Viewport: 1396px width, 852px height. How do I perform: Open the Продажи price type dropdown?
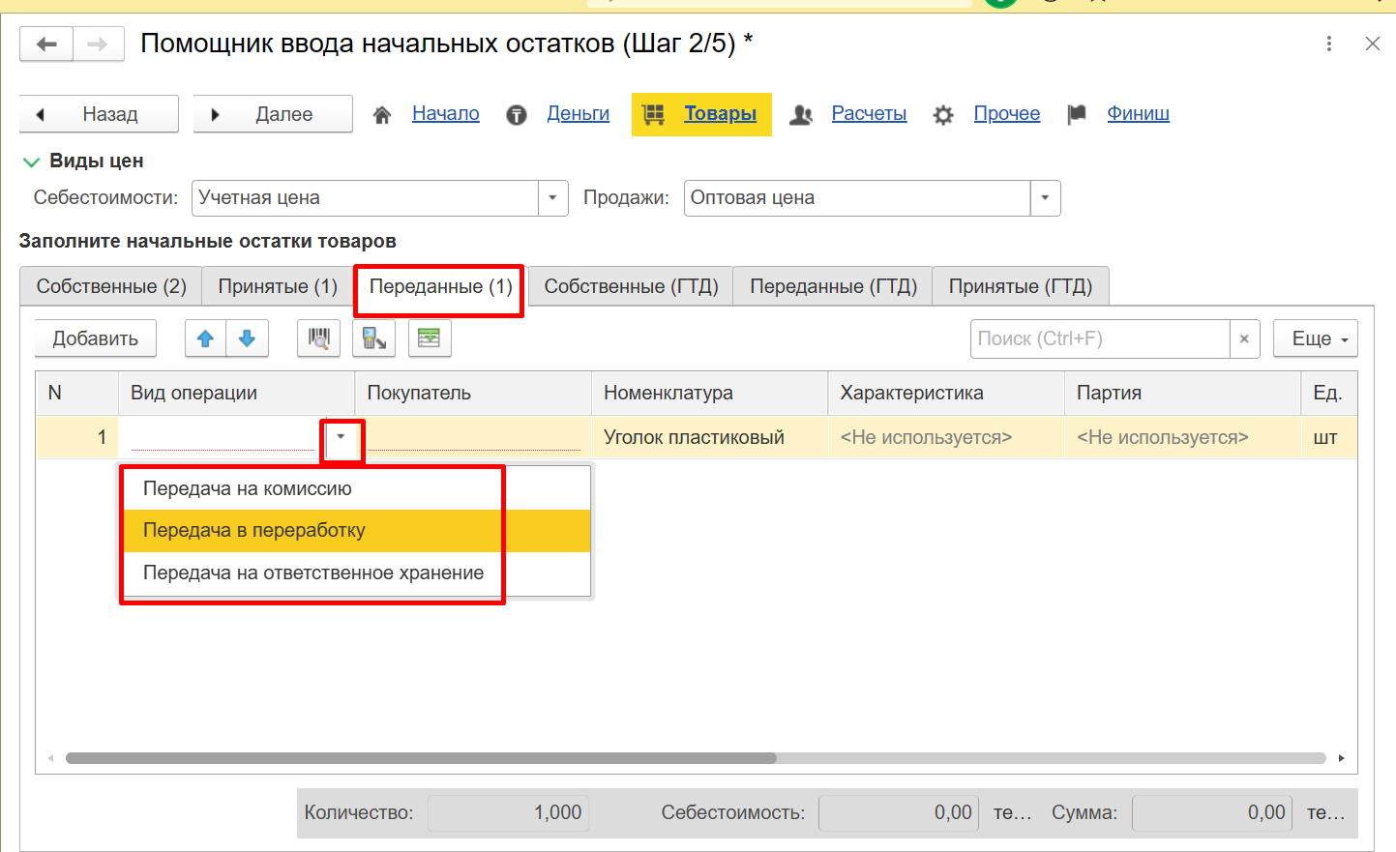pyautogui.click(x=1045, y=198)
